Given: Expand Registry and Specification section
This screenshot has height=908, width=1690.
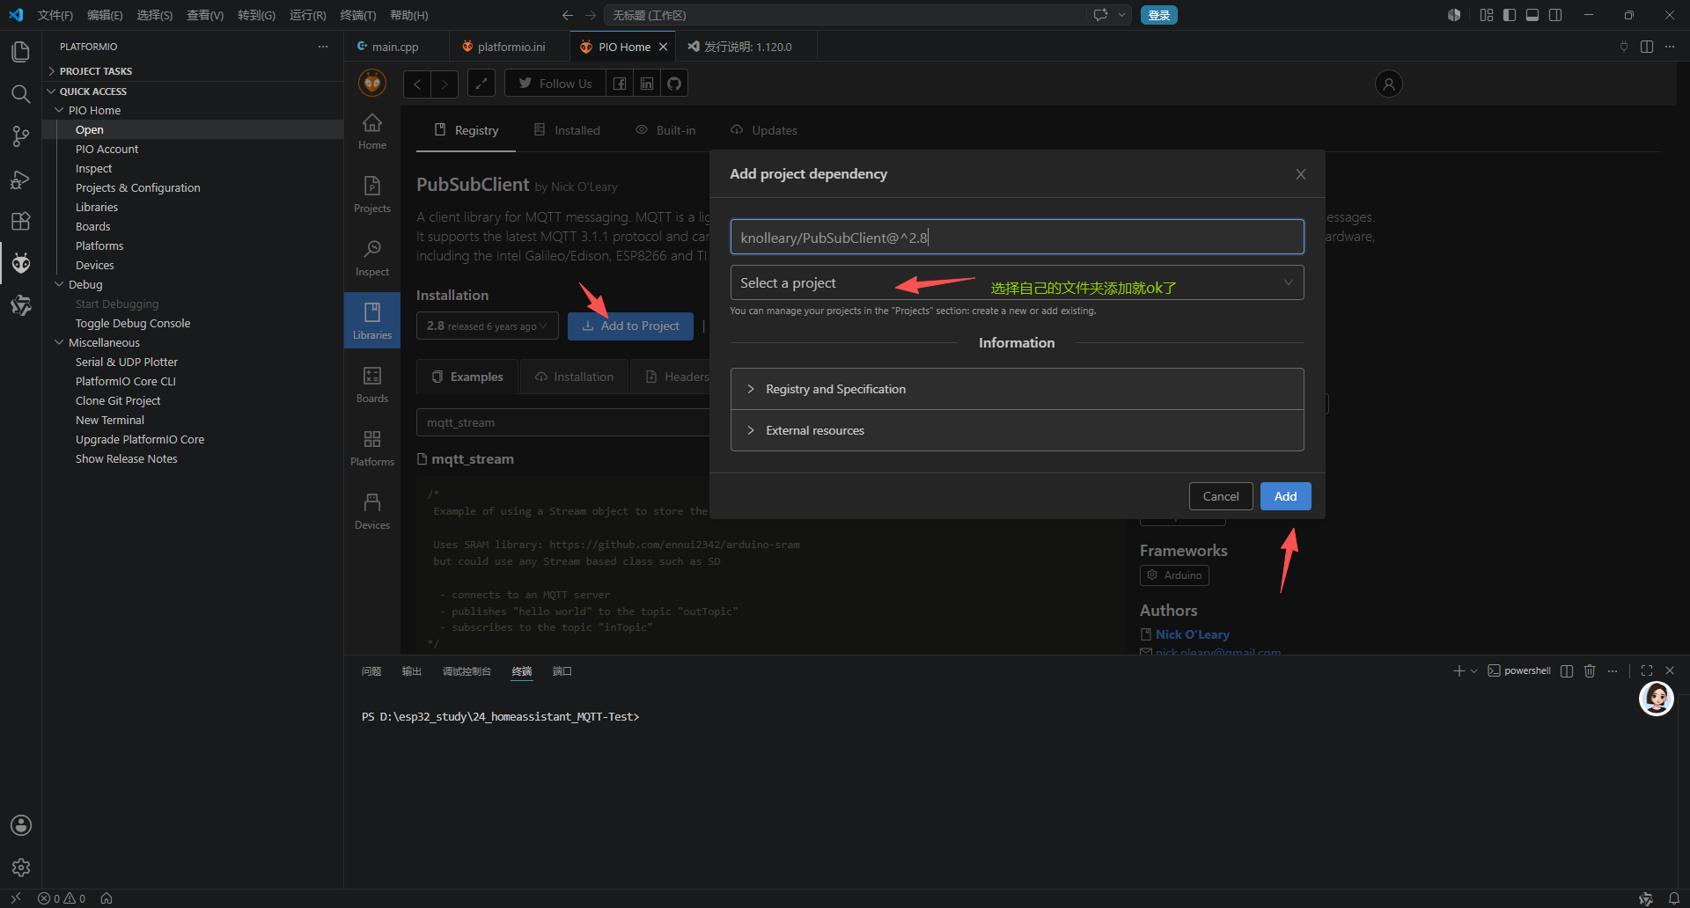Looking at the screenshot, I should tap(1017, 389).
